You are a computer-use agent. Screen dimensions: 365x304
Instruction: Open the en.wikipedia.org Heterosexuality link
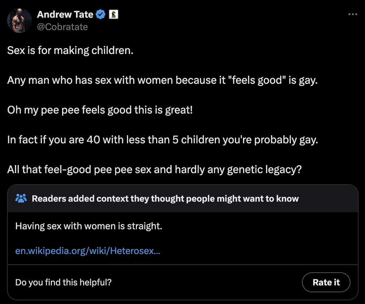[88, 251]
